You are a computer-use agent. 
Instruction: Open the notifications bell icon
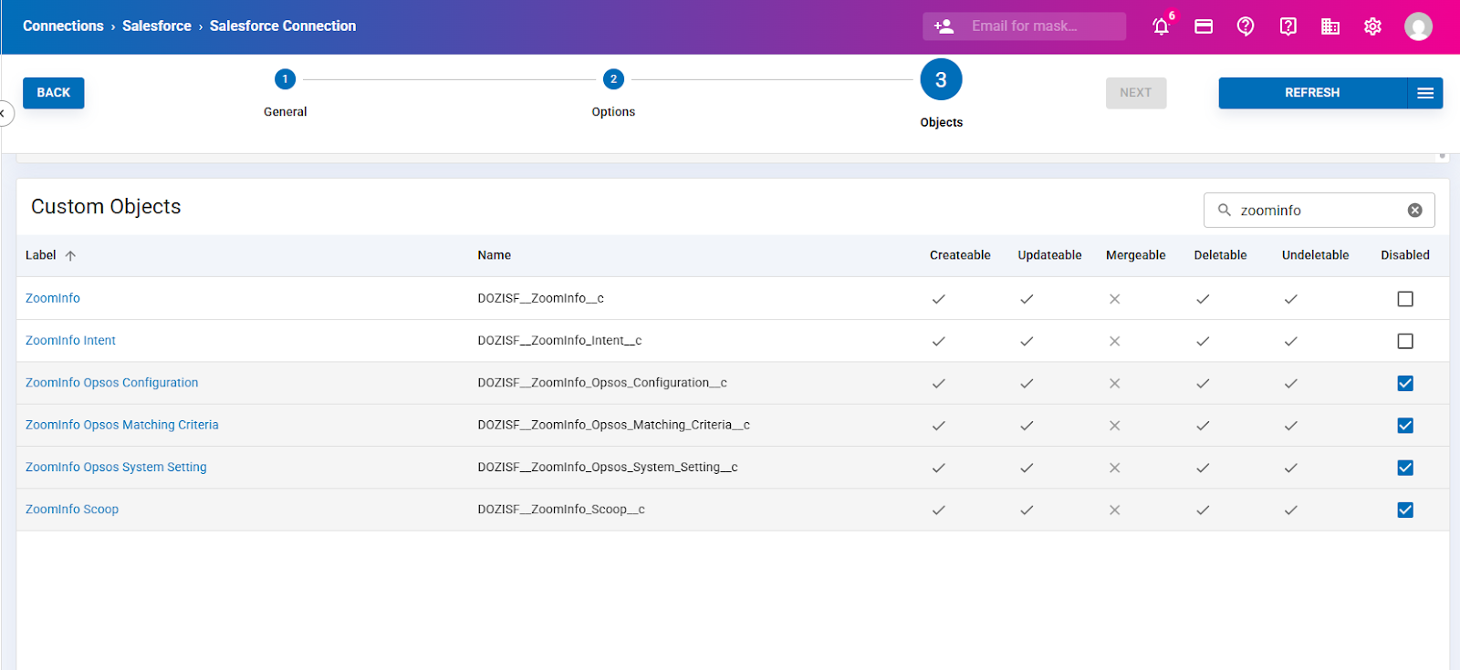(1161, 26)
